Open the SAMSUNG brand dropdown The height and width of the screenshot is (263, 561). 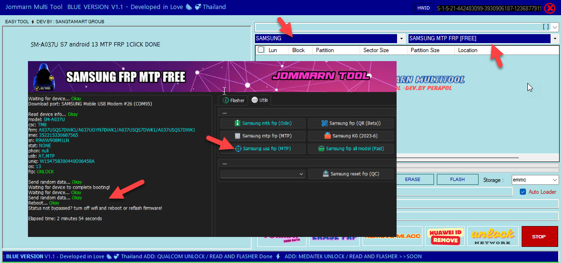pyautogui.click(x=401, y=38)
